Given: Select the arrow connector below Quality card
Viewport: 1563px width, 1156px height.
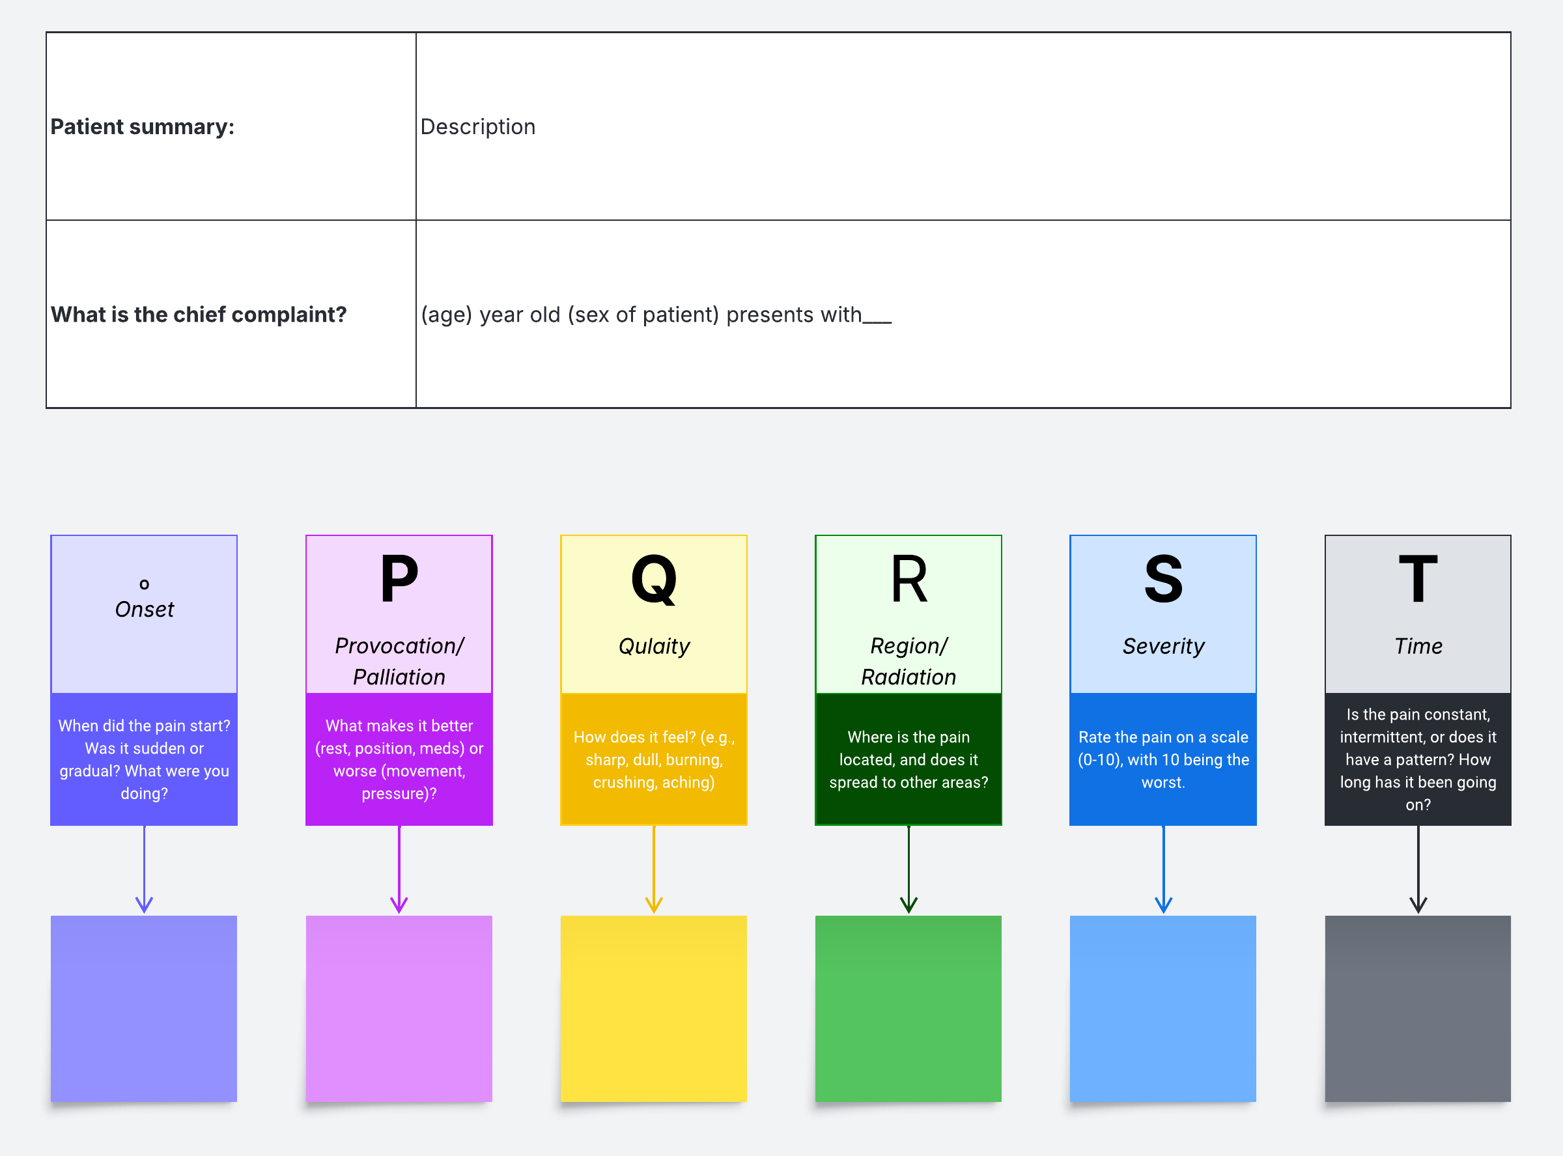Looking at the screenshot, I should pyautogui.click(x=653, y=867).
